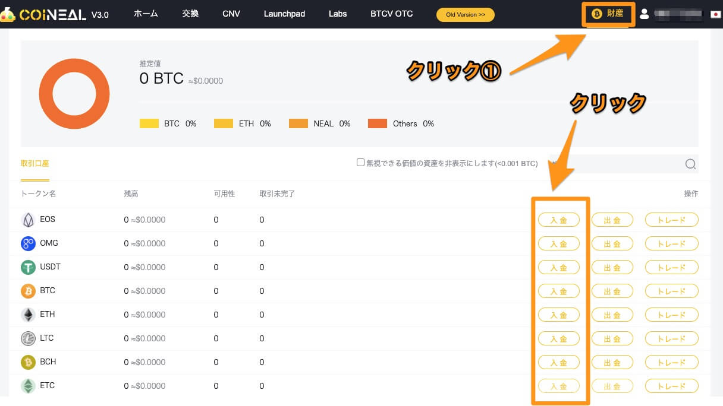The height and width of the screenshot is (406, 723).
Task: Click 入金 deposit for BCH
Action: (x=558, y=362)
